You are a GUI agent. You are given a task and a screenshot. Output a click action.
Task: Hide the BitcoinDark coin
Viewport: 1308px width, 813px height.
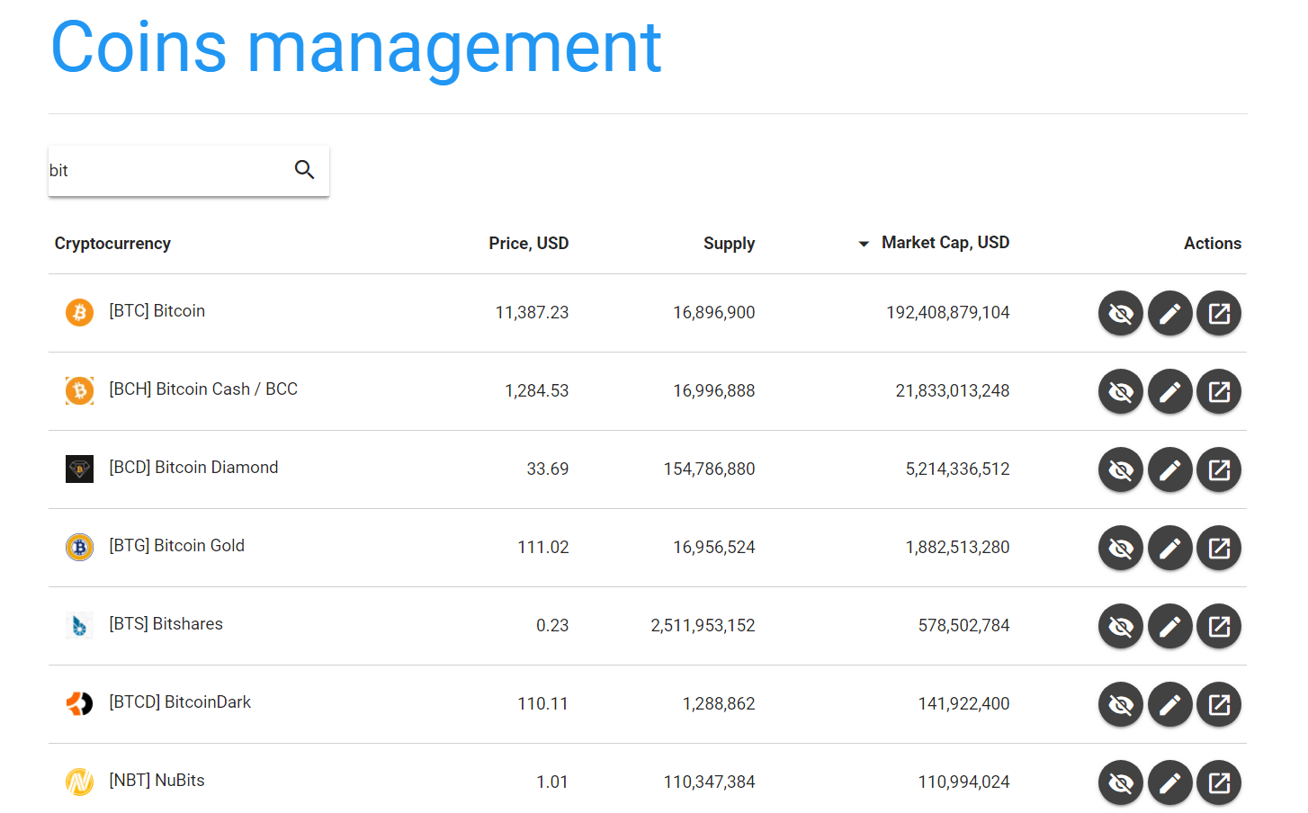(1121, 704)
